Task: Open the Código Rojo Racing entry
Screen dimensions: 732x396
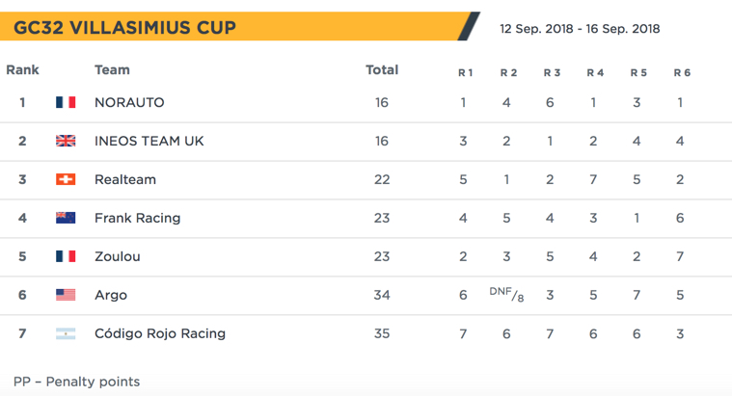Action: (160, 333)
